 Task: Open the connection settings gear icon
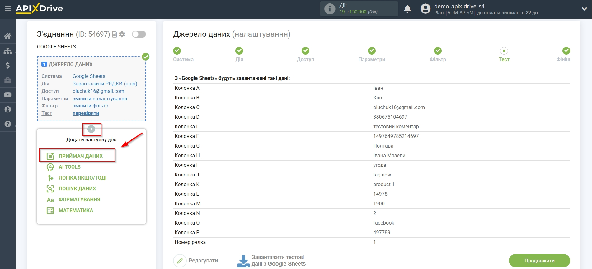point(122,34)
